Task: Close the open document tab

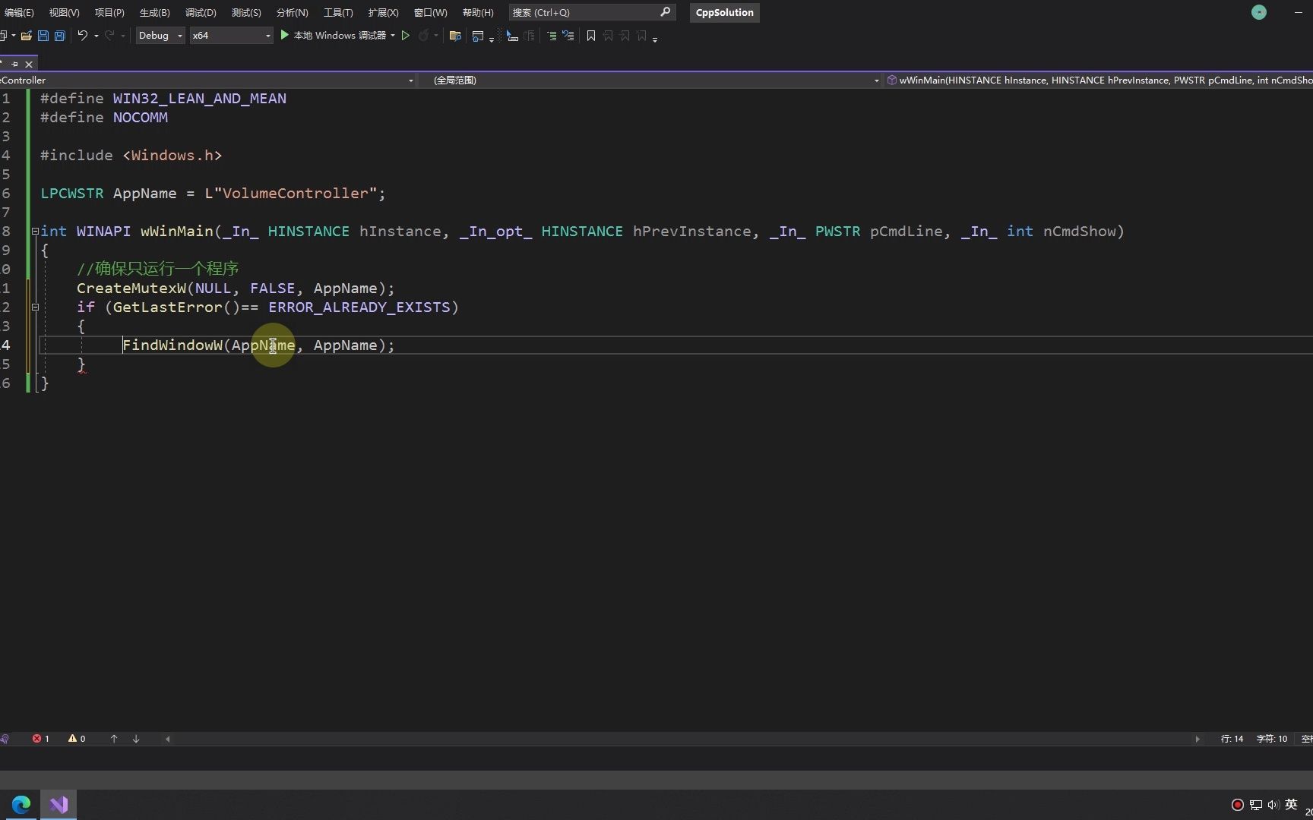Action: click(29, 65)
